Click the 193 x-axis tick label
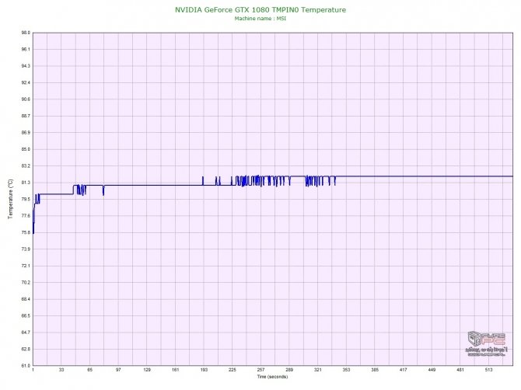This screenshot has width=521, height=390. point(204,370)
